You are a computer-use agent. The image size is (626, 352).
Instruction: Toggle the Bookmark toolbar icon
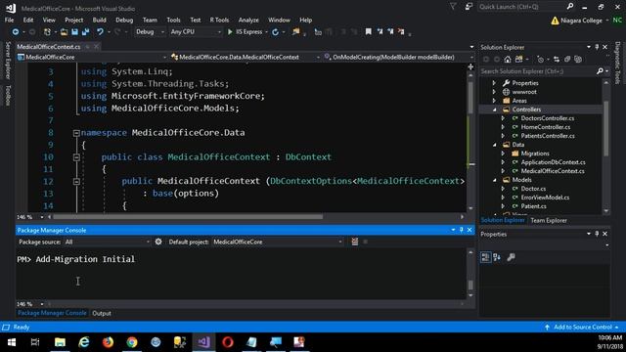pos(368,31)
